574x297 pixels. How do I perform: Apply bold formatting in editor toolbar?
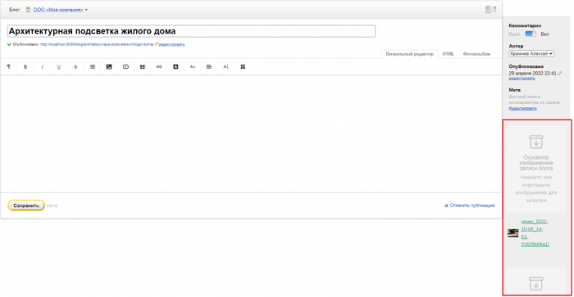pyautogui.click(x=25, y=67)
